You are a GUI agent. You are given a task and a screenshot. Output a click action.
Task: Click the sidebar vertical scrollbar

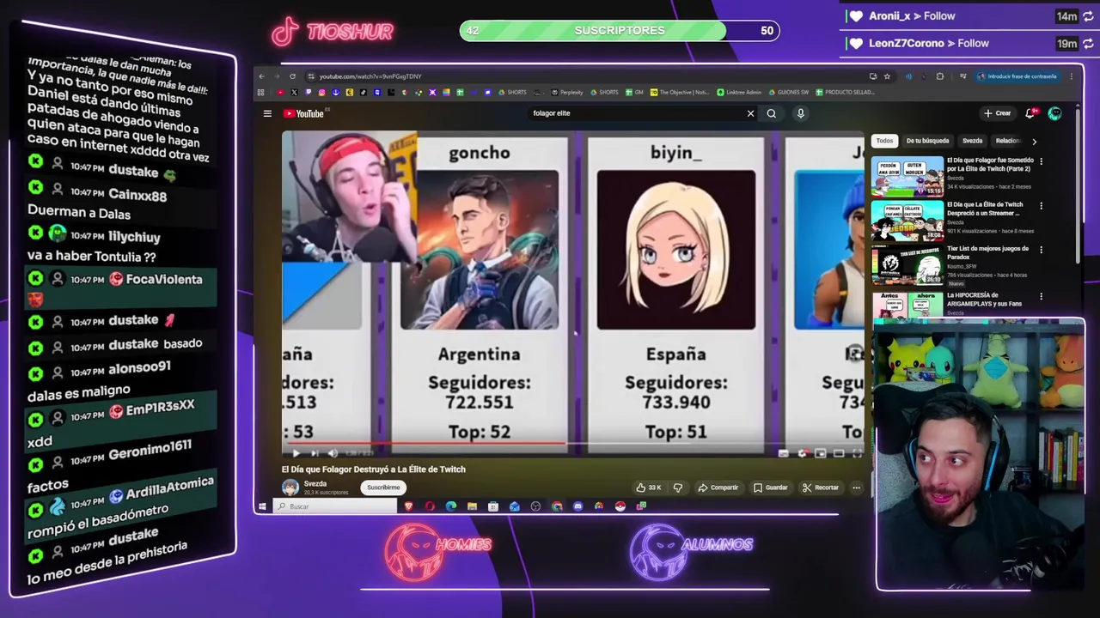[1079, 185]
